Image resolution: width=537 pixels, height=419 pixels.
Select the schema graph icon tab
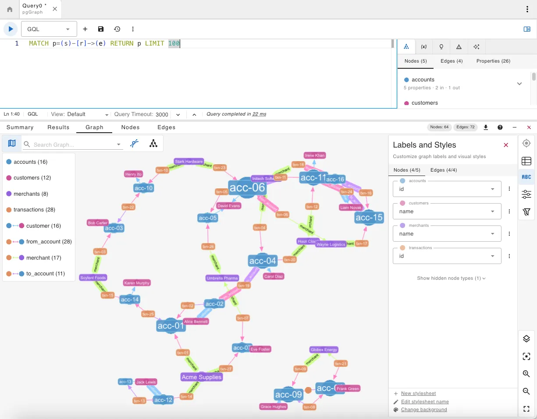[x=406, y=46]
